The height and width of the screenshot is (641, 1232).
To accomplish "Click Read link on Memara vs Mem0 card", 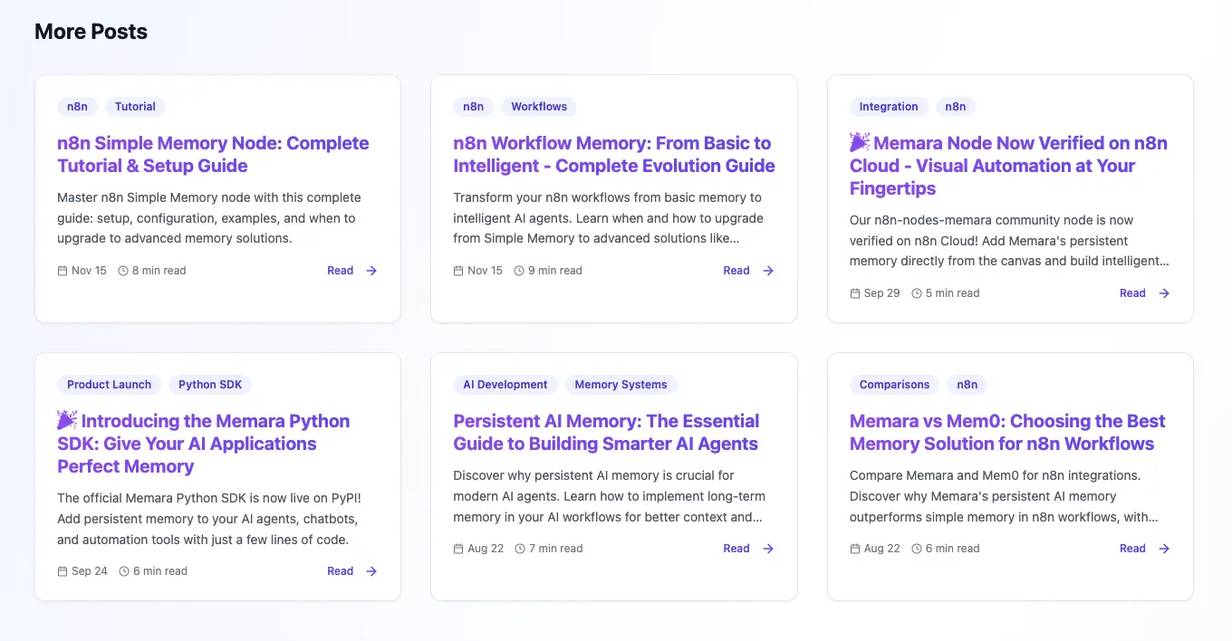I will pos(1132,549).
